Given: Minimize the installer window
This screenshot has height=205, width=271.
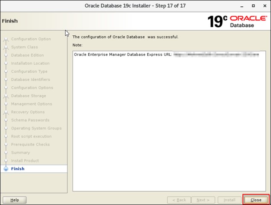Looking at the screenshot, I should [x=242, y=6].
